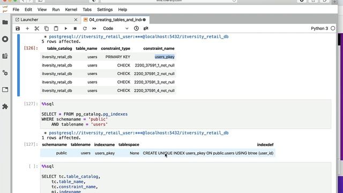Open the Help menu
343x193 pixels.
pyautogui.click(x=123, y=10)
